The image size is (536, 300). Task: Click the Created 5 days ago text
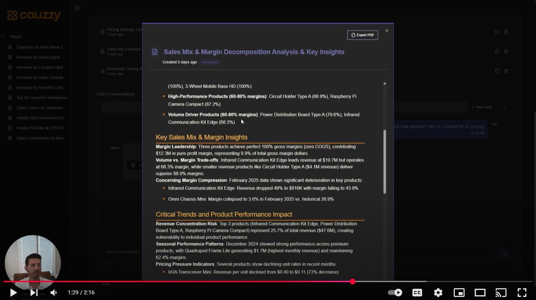pos(180,62)
